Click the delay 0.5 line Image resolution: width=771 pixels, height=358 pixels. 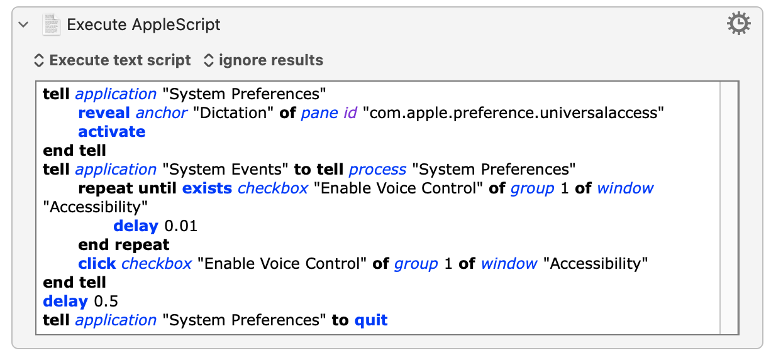pos(80,301)
